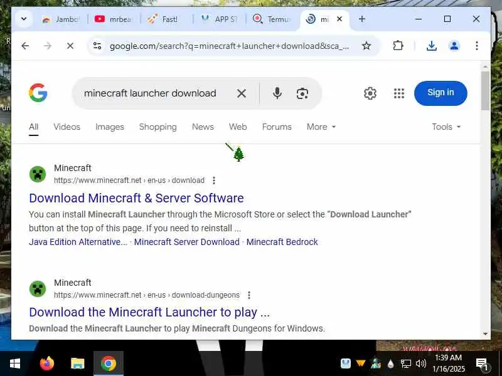Launch Firefox from the taskbar
The height and width of the screenshot is (376, 502).
coord(47,363)
